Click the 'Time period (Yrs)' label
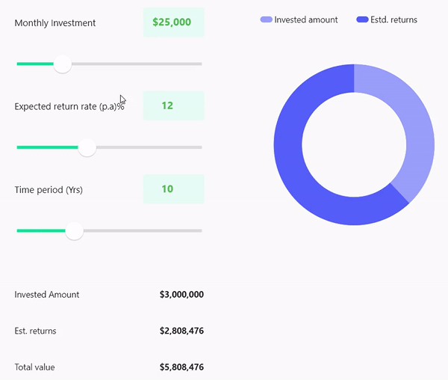The image size is (448, 380). pos(49,190)
